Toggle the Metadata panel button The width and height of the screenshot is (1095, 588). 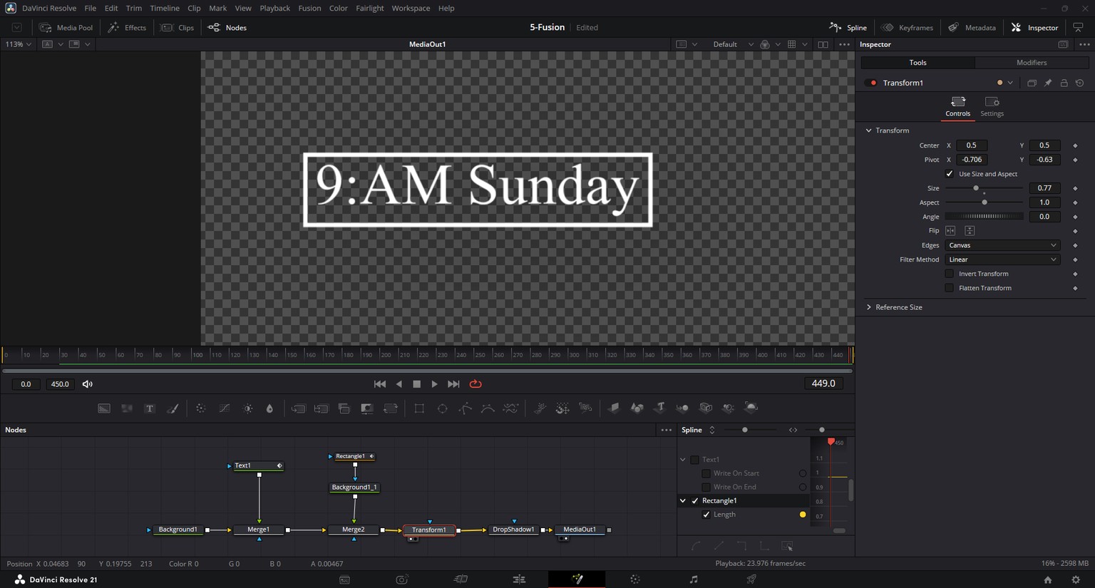pos(972,28)
